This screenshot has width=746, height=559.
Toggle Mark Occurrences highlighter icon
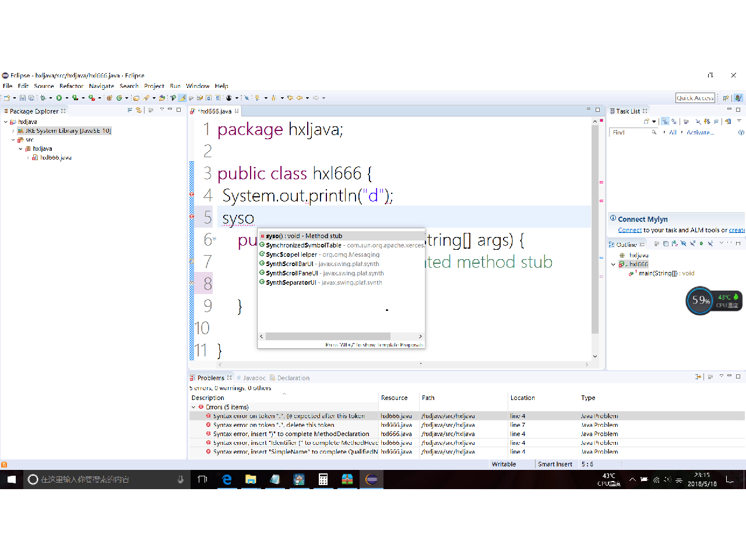[182, 98]
